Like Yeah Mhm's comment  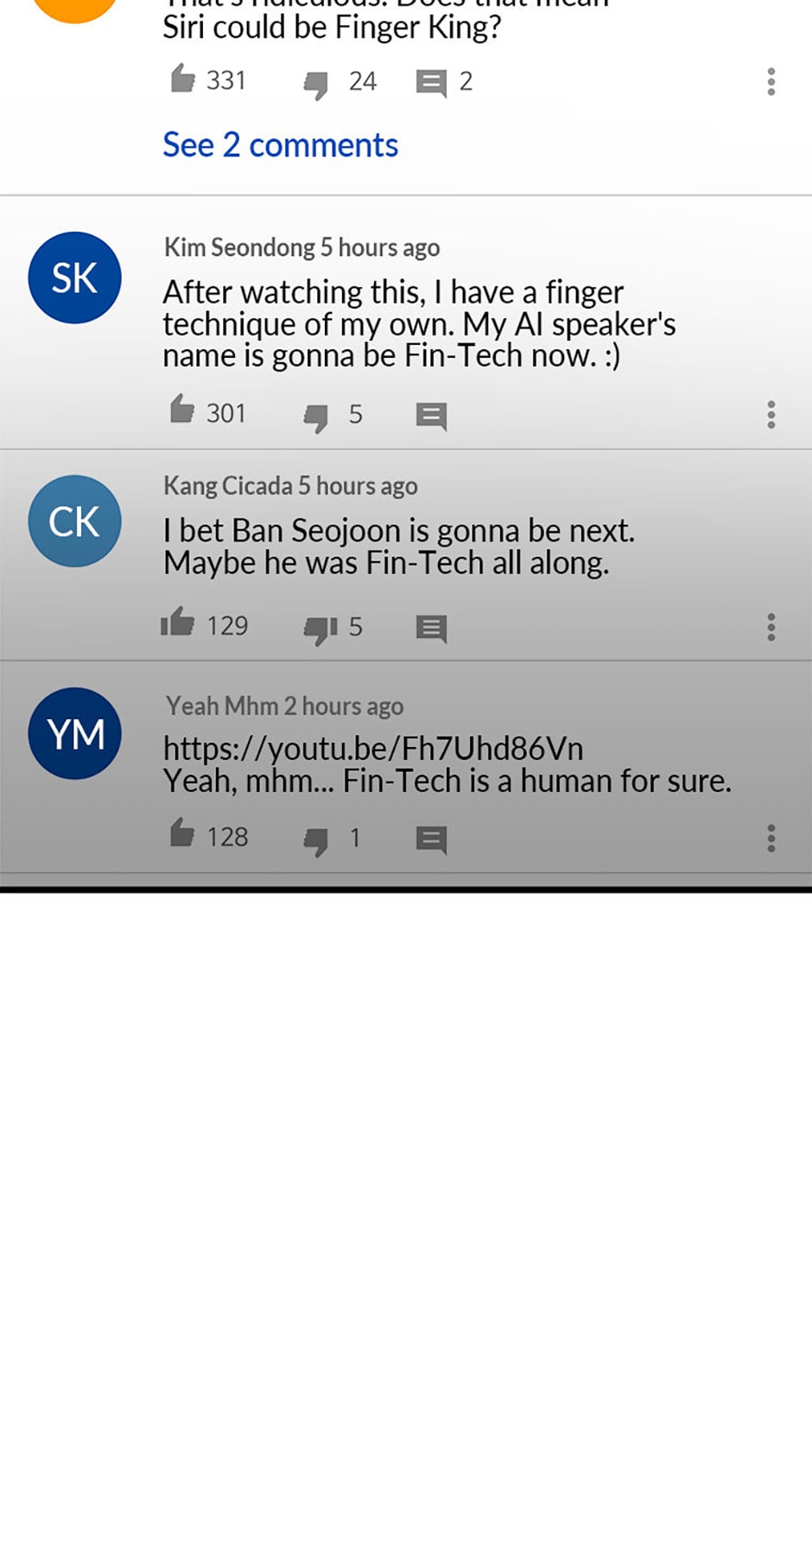(182, 833)
